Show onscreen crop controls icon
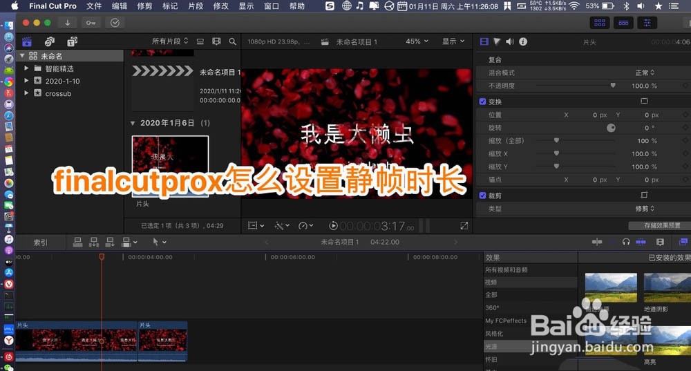 (644, 195)
